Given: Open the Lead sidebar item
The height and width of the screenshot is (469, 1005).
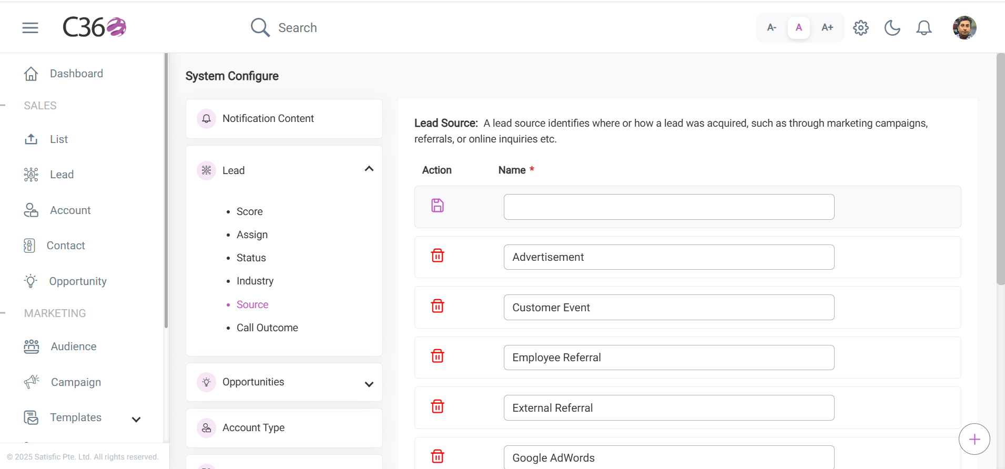Looking at the screenshot, I should pos(62,175).
